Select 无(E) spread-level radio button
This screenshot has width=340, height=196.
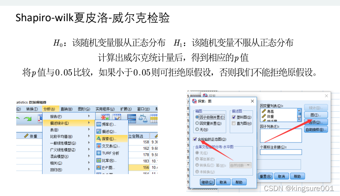197,153
